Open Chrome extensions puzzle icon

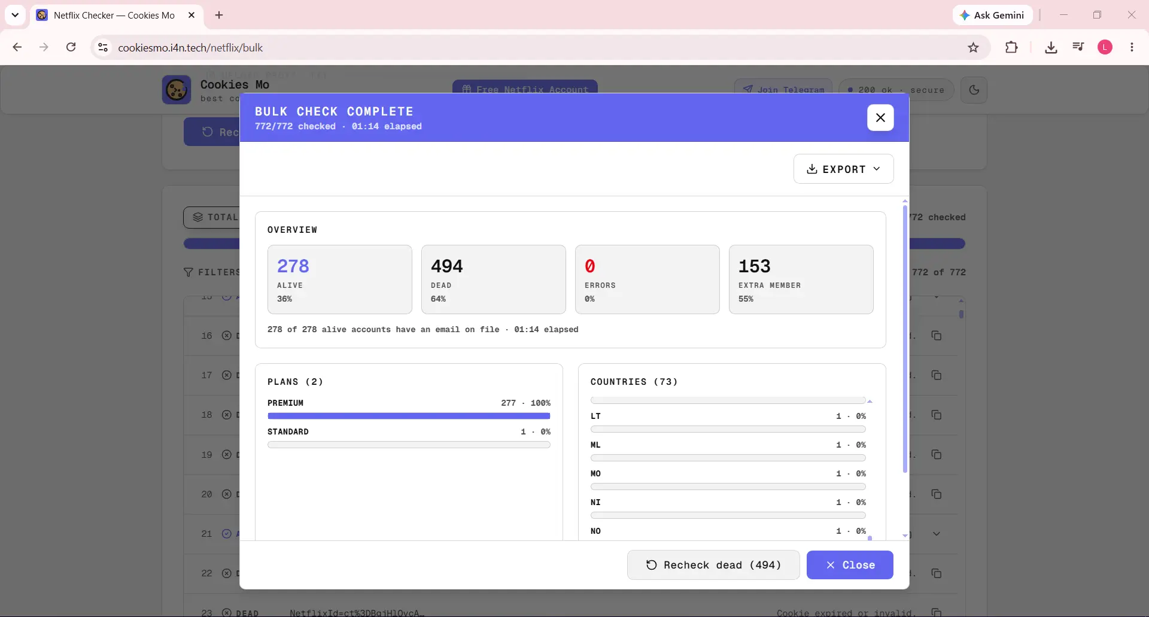1011,47
